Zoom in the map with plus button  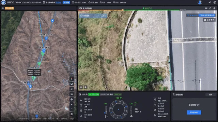[72, 105]
